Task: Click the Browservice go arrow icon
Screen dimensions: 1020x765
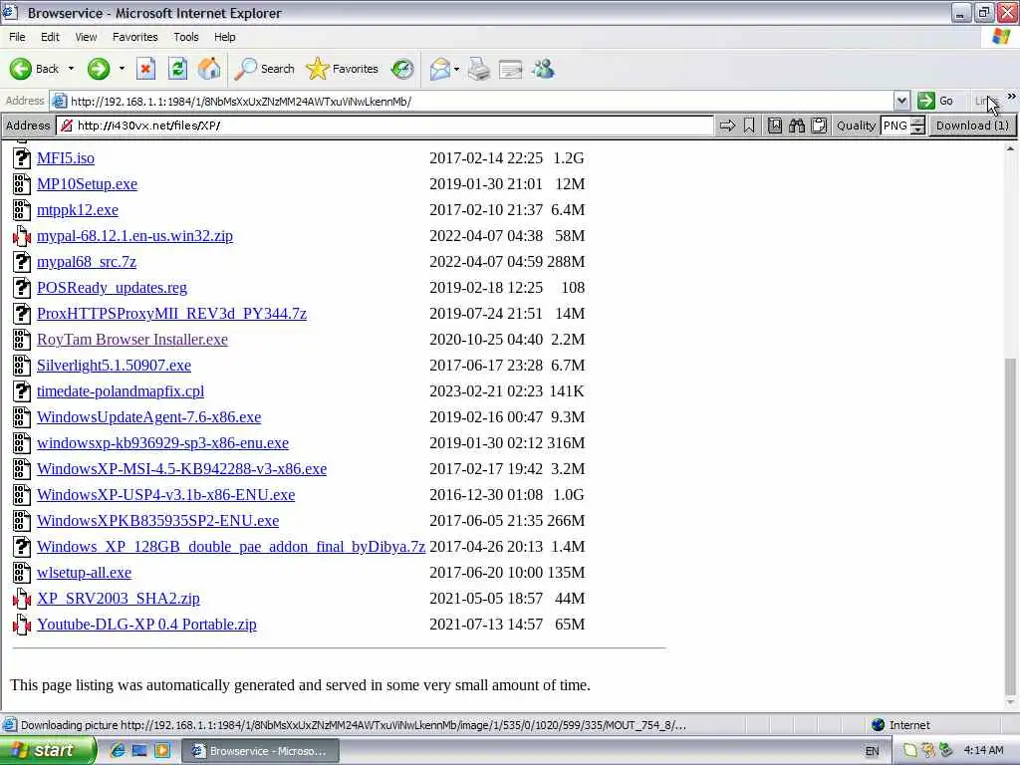Action: coord(727,126)
